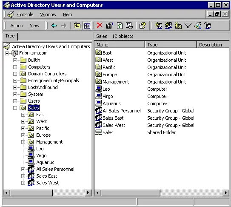
Task: Click the Back arrow toolbar icon
Action: (x=54, y=26)
